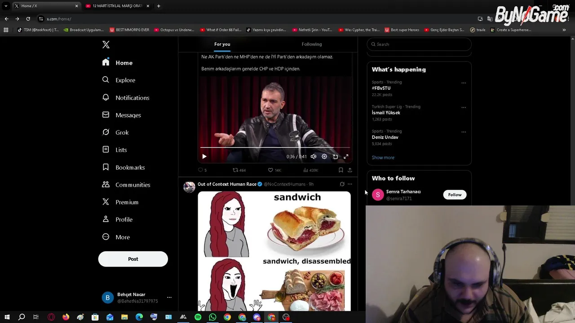Select the Home / X browser tab
575x323 pixels.
tap(46, 6)
